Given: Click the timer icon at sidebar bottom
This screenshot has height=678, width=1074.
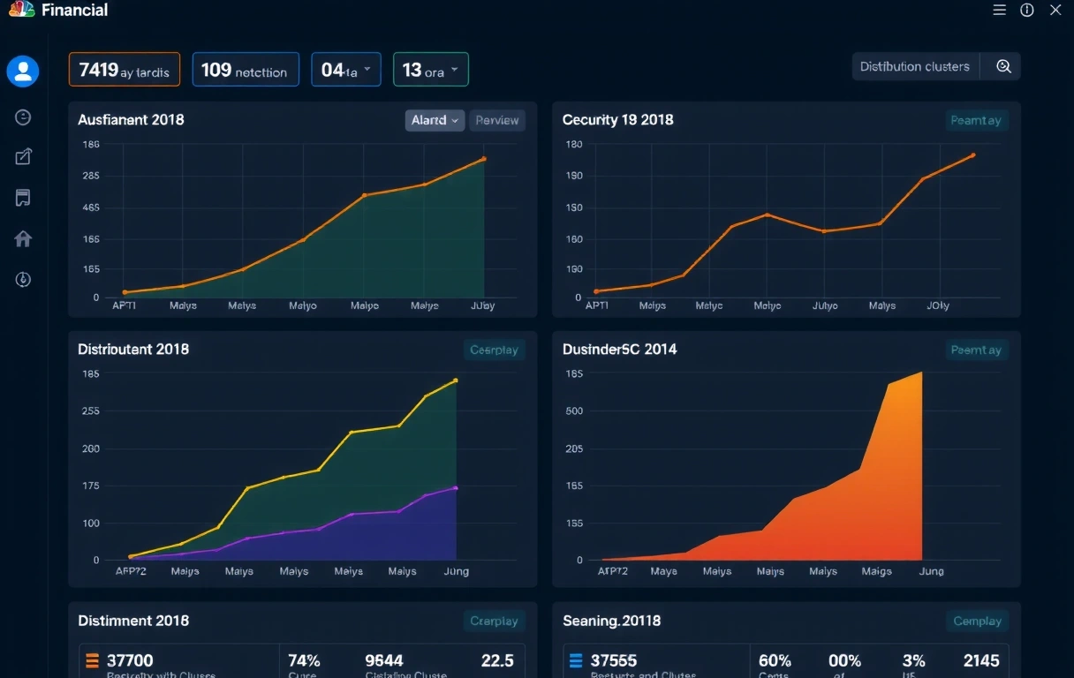Looking at the screenshot, I should [x=22, y=279].
